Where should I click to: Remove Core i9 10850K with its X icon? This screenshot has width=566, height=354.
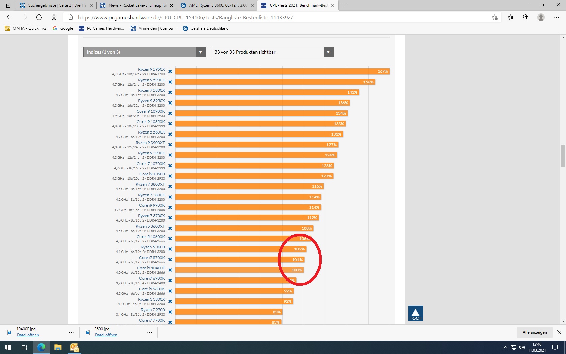[170, 124]
